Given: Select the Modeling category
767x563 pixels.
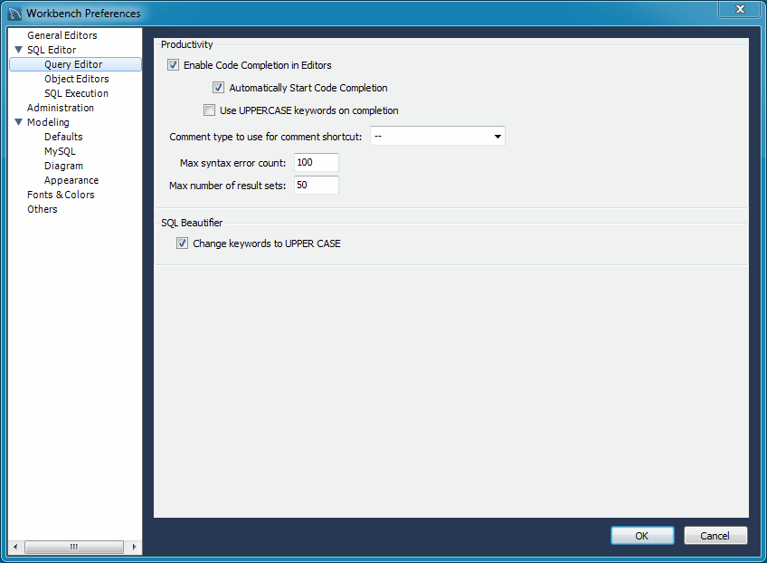Looking at the screenshot, I should [x=48, y=122].
